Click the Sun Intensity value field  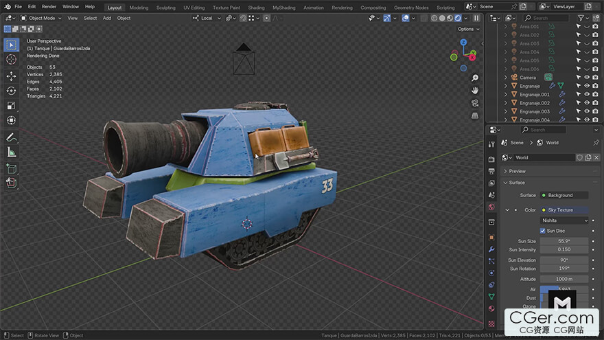[x=564, y=250]
